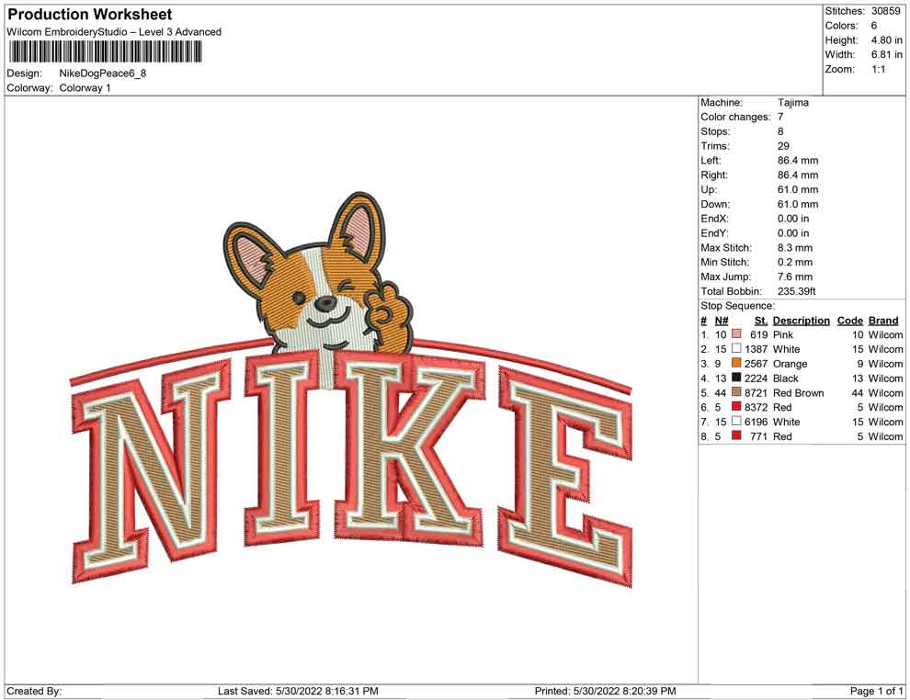Click the Black color swatch
This screenshot has height=700, width=910.
[x=736, y=378]
